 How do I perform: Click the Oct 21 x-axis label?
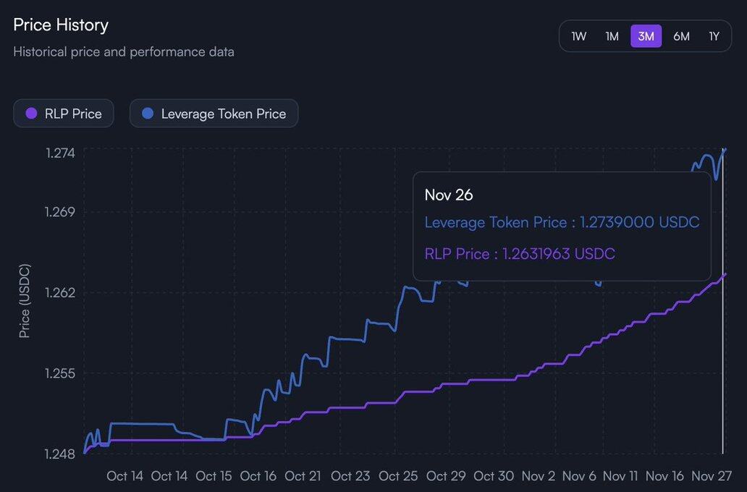point(303,476)
